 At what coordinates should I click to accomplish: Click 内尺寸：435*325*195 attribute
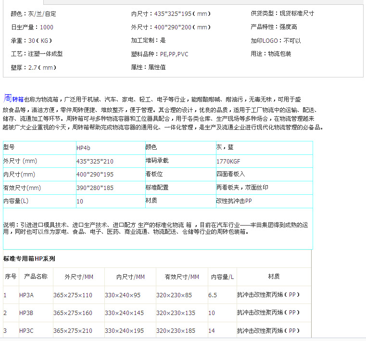pos(171,14)
